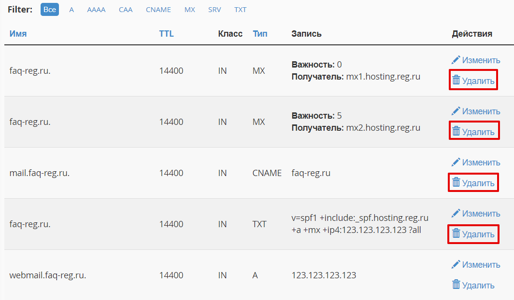Image resolution: width=514 pixels, height=300 pixels.
Task: Filter the list to TXT records
Action: 240,10
